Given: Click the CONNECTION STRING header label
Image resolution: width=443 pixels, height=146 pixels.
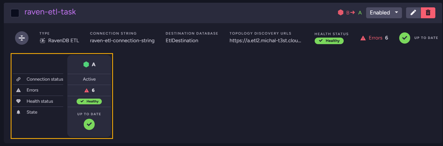Looking at the screenshot, I should tap(113, 34).
